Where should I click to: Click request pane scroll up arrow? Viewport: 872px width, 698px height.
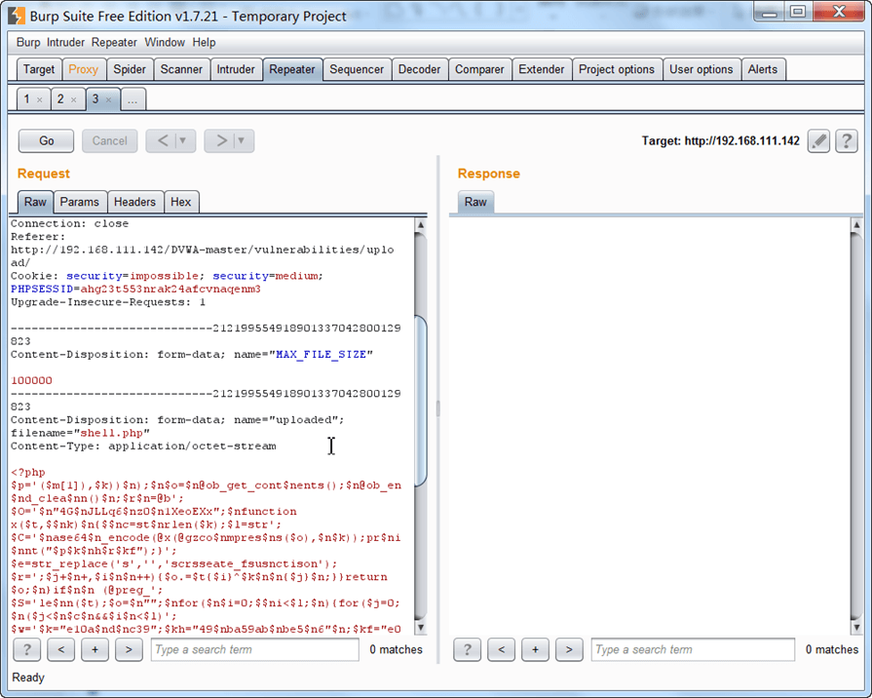coord(421,225)
